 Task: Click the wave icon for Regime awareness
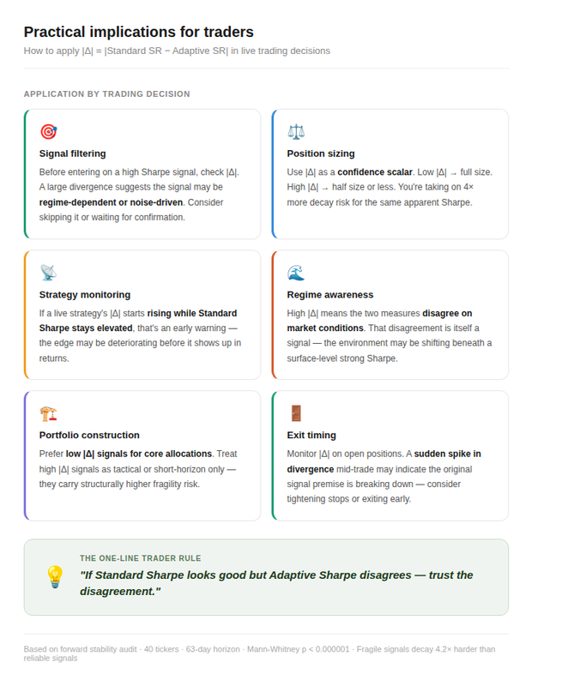(296, 273)
